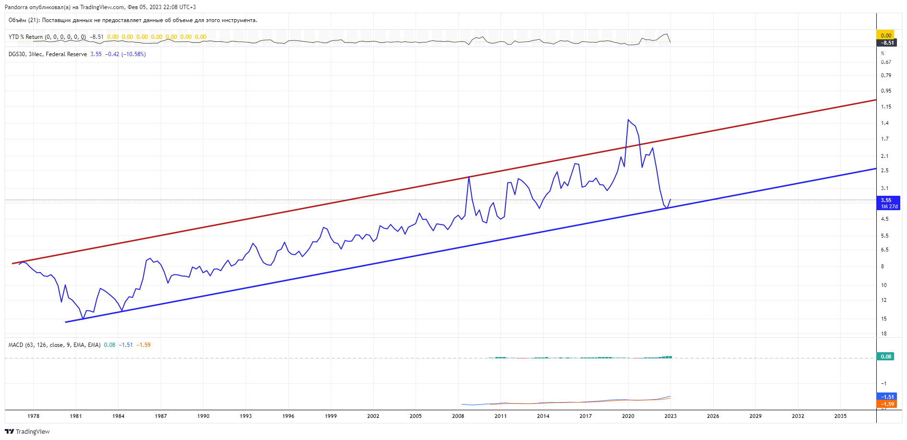Select the blue lower channel trendline

click(x=470, y=245)
